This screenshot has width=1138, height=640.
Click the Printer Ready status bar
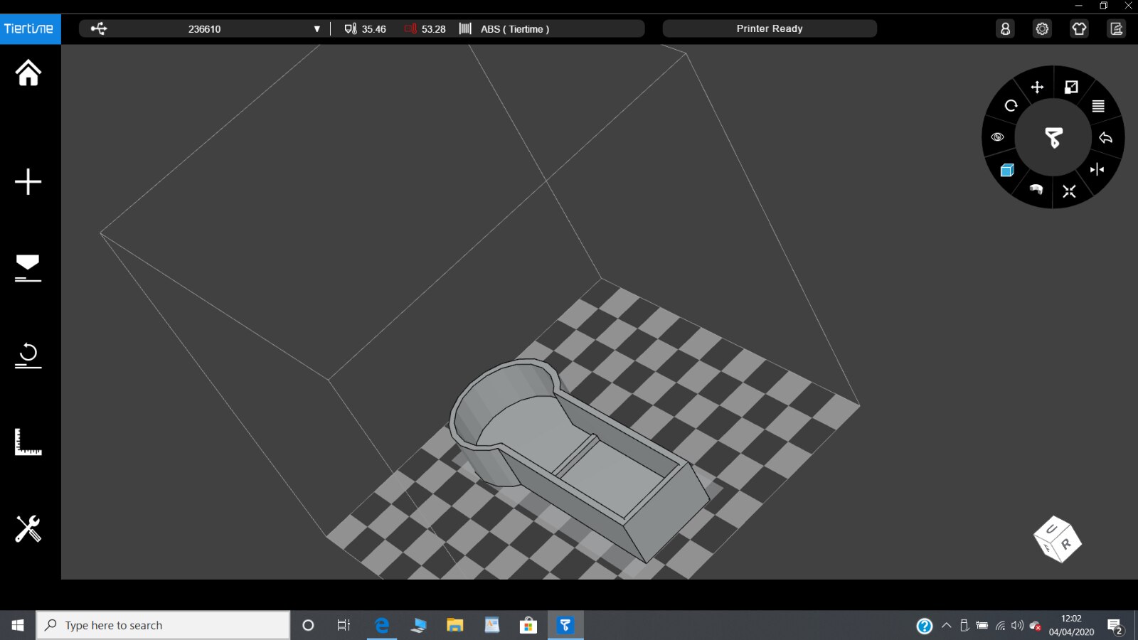coord(770,28)
